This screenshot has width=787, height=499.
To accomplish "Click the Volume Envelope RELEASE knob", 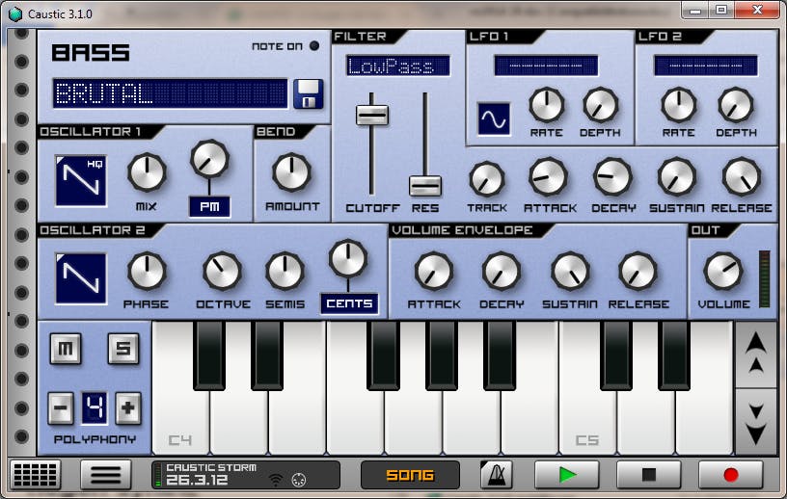I will (x=638, y=272).
